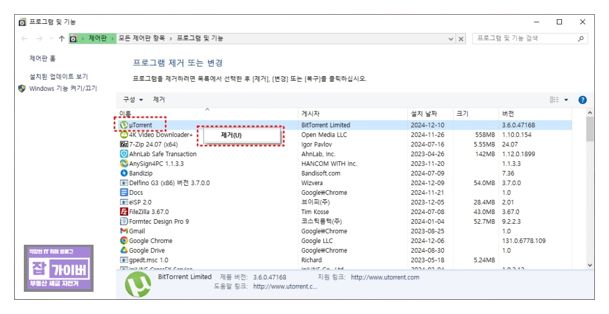Go up one folder level arrow
609x314 pixels.
(61, 39)
